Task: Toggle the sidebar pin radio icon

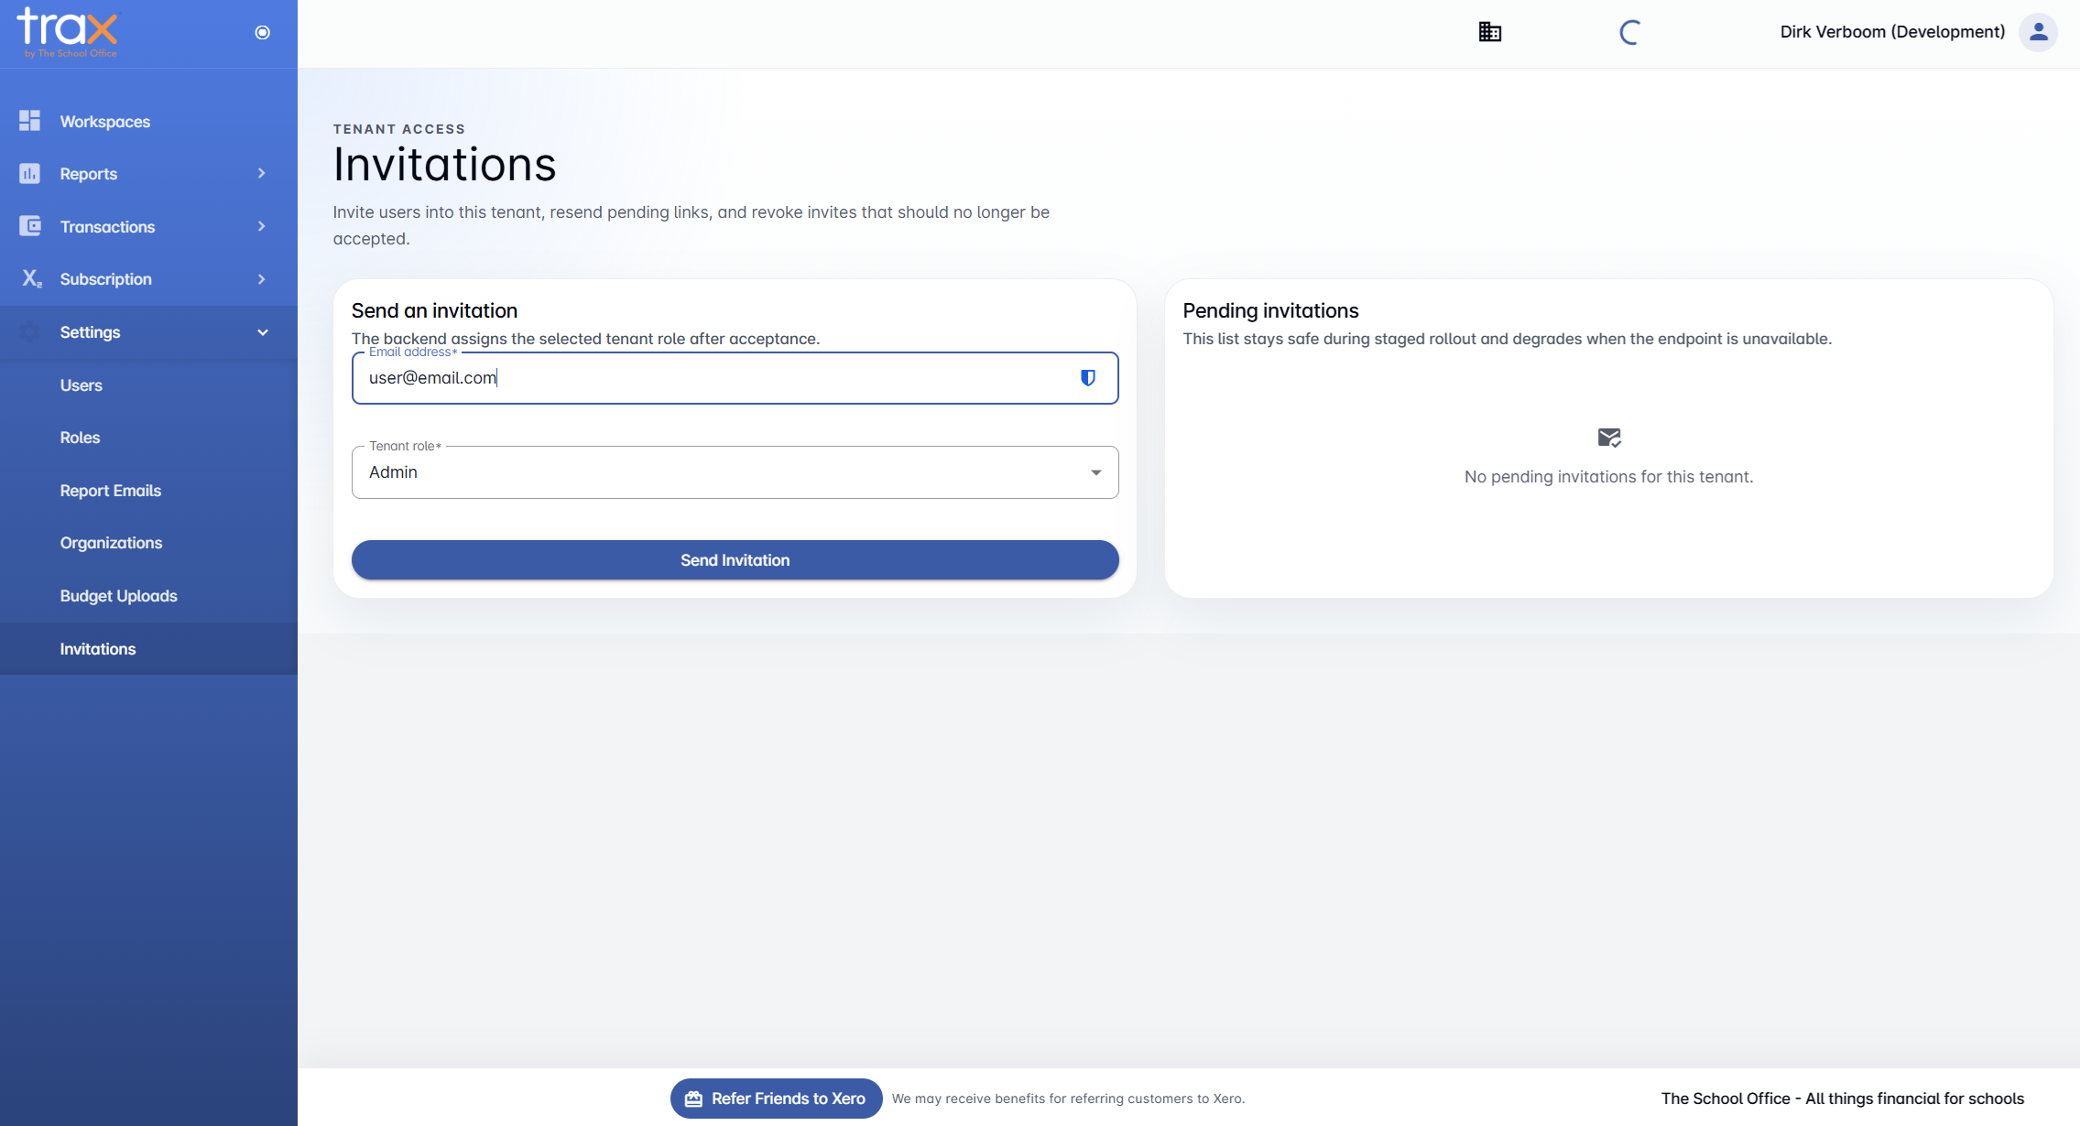Action: 263,33
